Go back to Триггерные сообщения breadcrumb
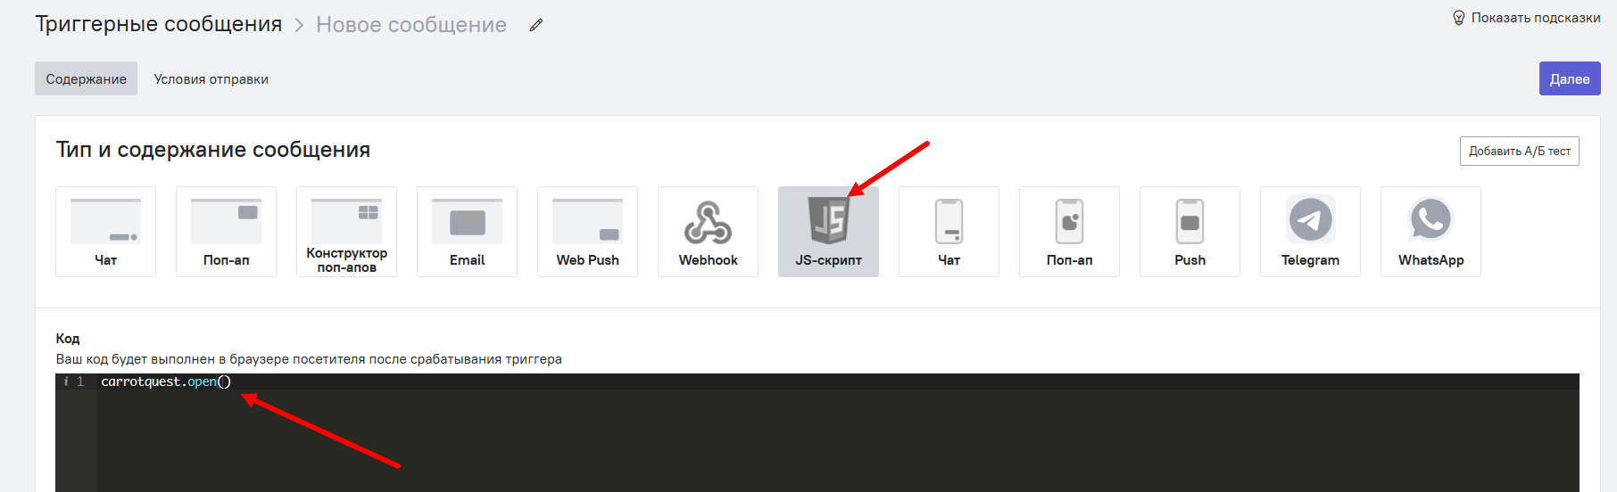1617x492 pixels. click(158, 24)
